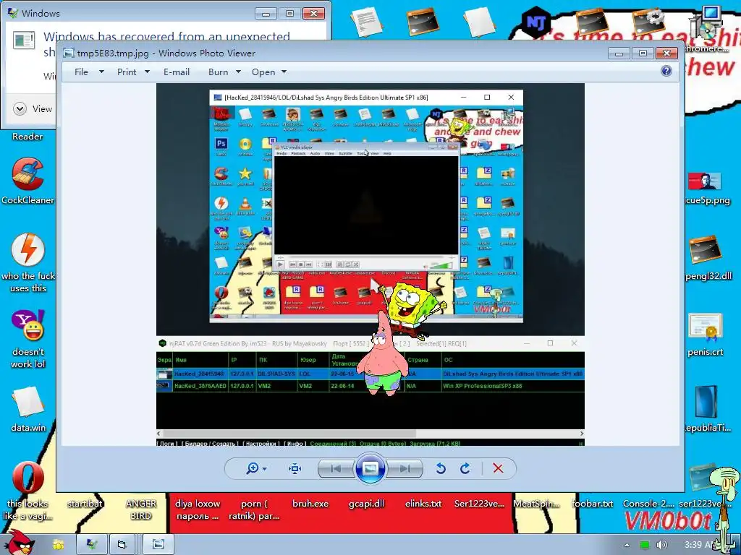
Task: Go to the previous photo
Action: click(336, 468)
